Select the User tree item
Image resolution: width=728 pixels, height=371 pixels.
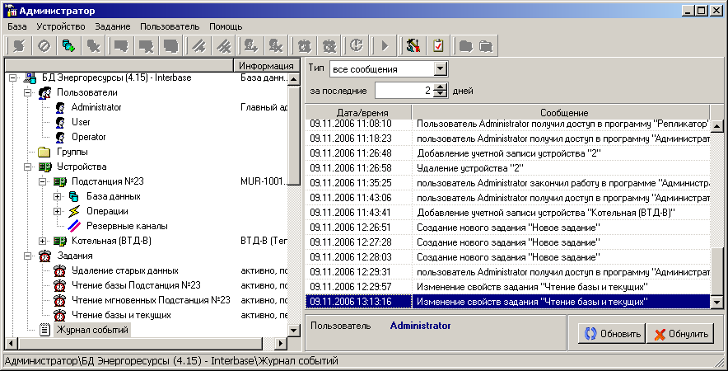click(81, 122)
